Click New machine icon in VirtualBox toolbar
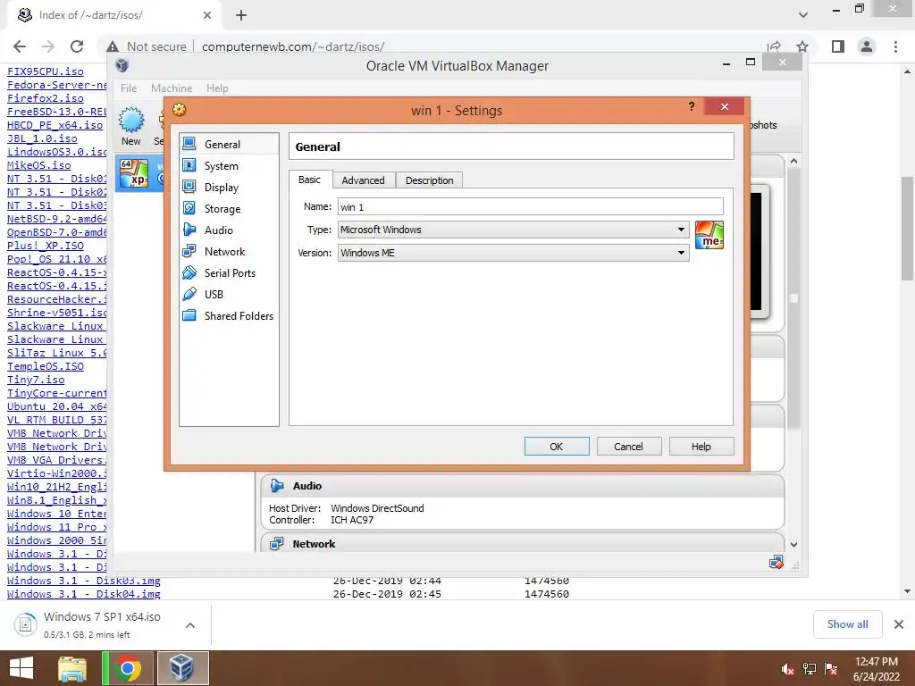 (131, 121)
